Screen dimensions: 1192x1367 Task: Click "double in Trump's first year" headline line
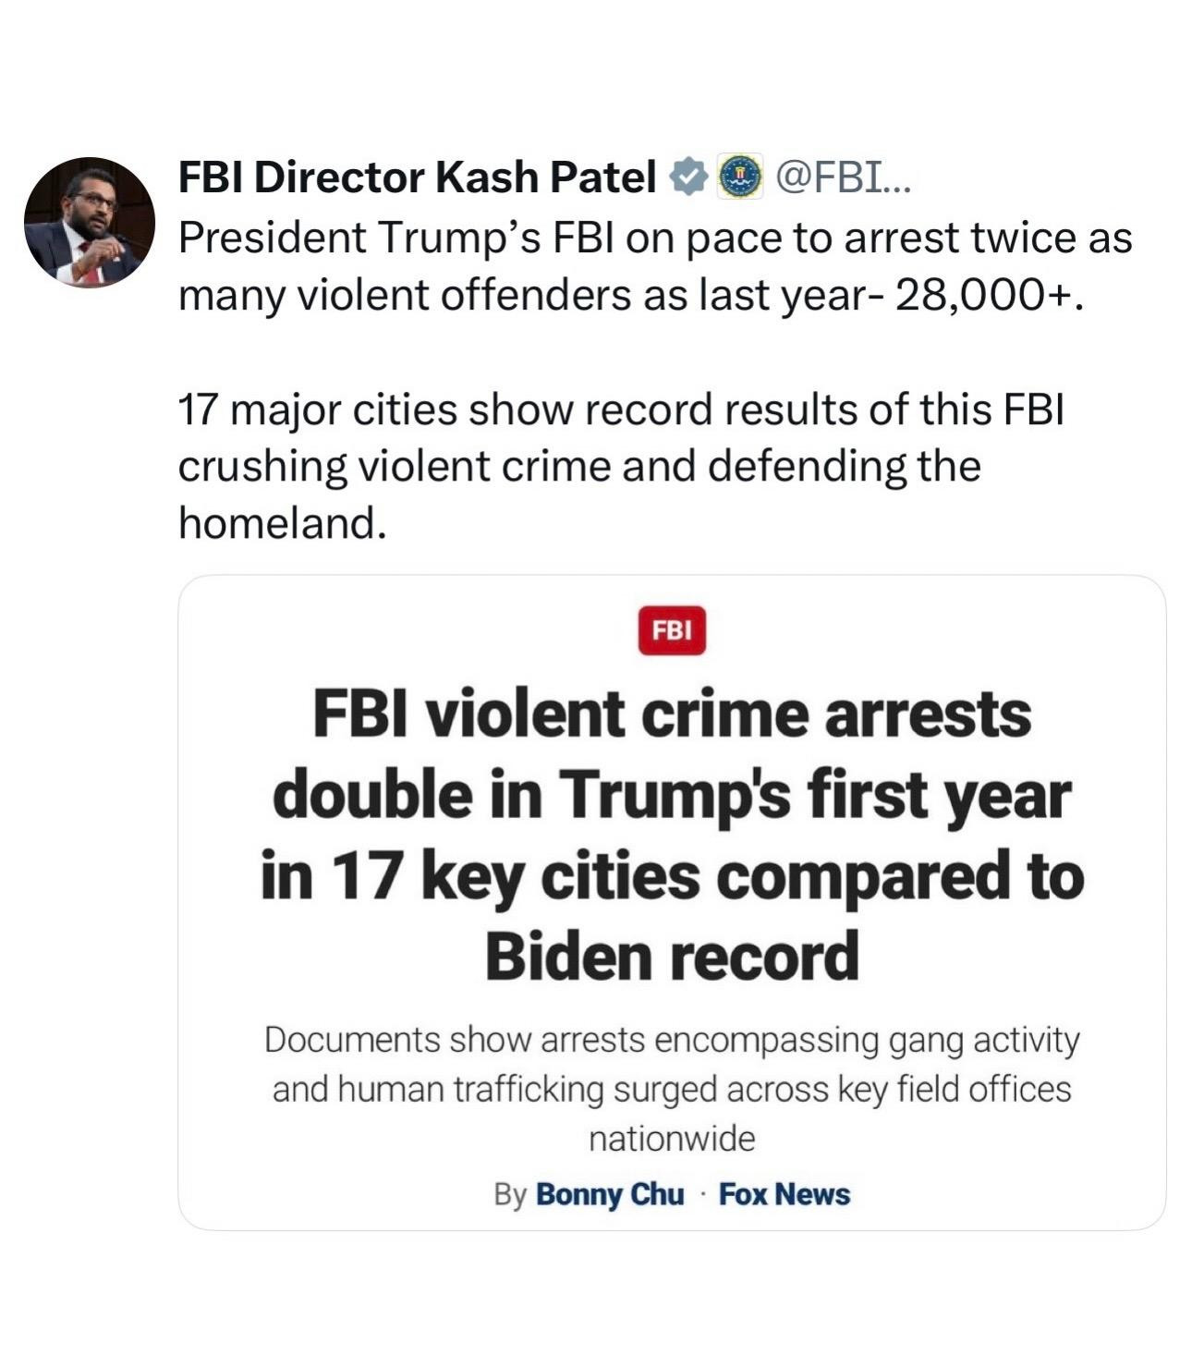pos(672,795)
